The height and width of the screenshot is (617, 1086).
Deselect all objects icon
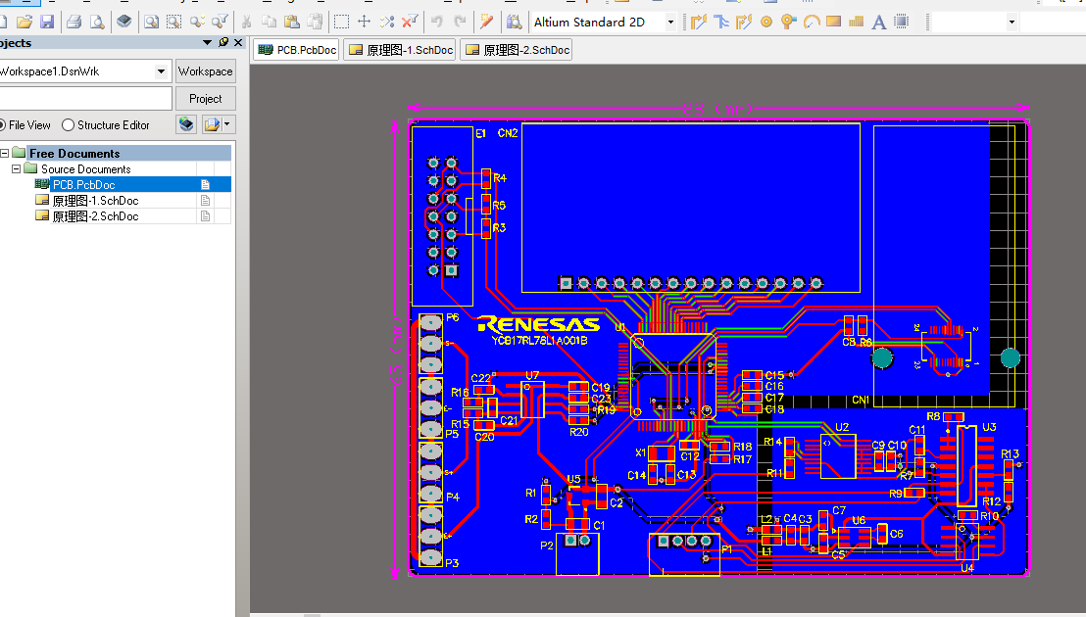coord(387,23)
